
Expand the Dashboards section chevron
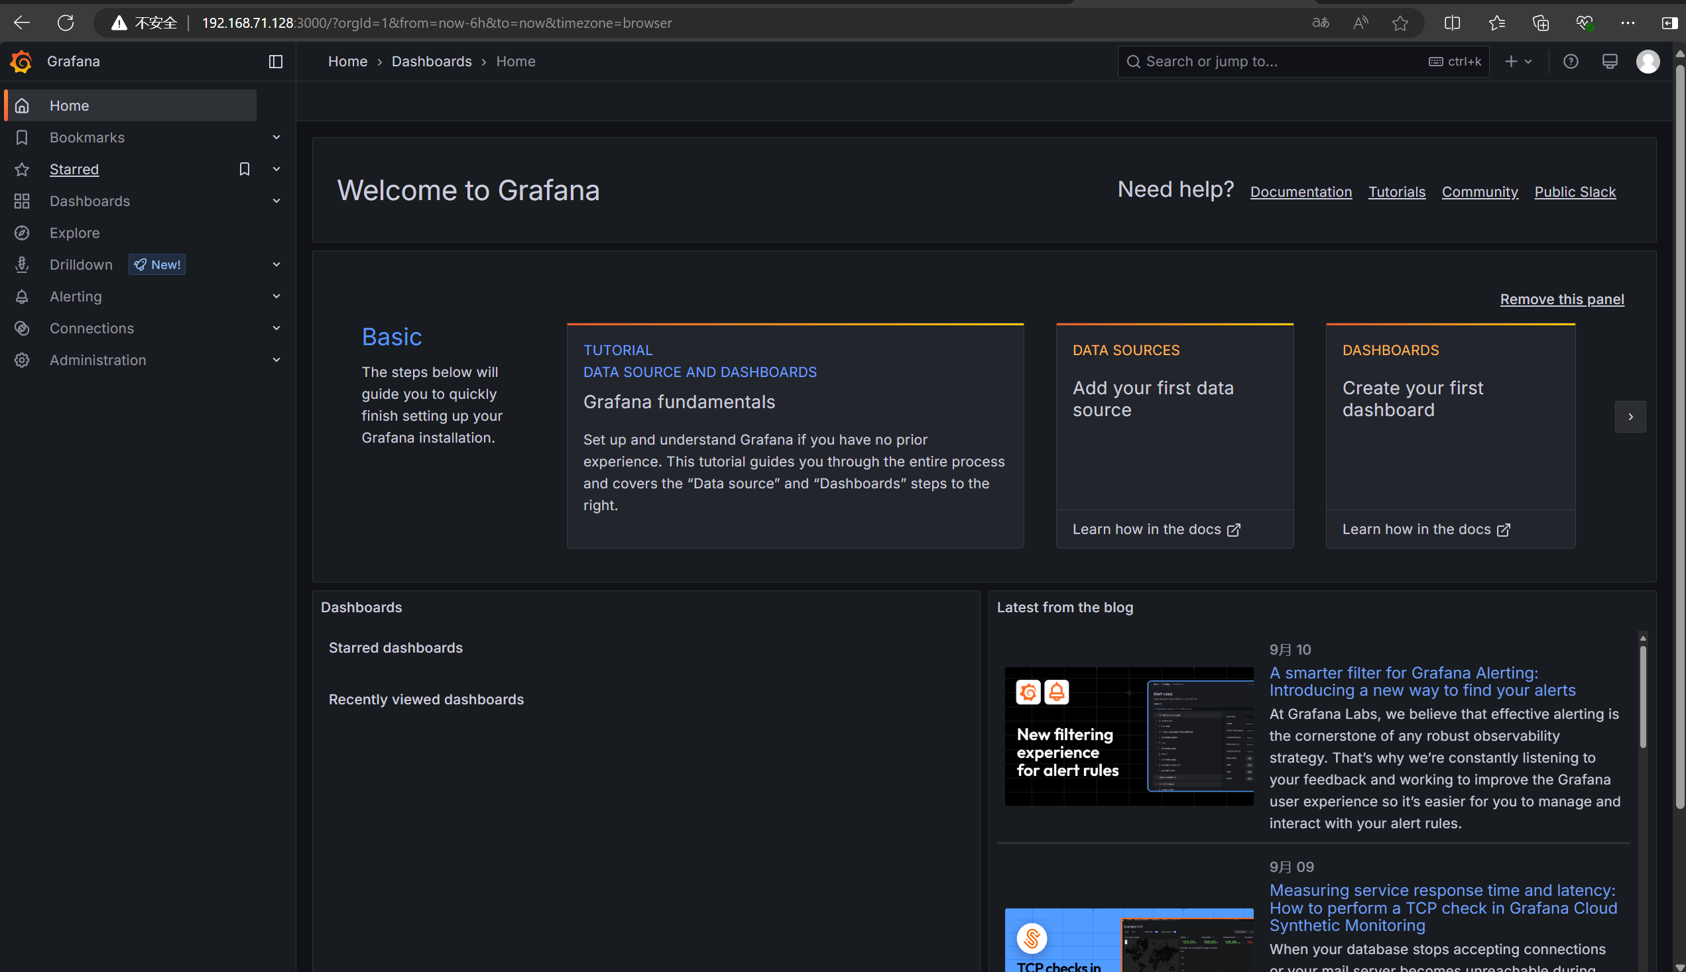[x=276, y=201]
